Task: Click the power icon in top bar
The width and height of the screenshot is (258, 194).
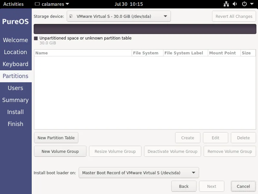Action: (x=244, y=4)
